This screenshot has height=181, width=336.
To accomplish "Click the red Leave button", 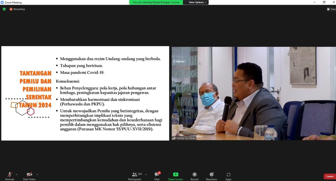I will [x=330, y=177].
